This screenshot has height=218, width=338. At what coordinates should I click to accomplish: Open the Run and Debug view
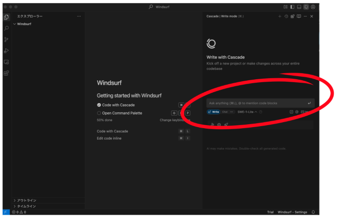pyautogui.click(x=6, y=51)
